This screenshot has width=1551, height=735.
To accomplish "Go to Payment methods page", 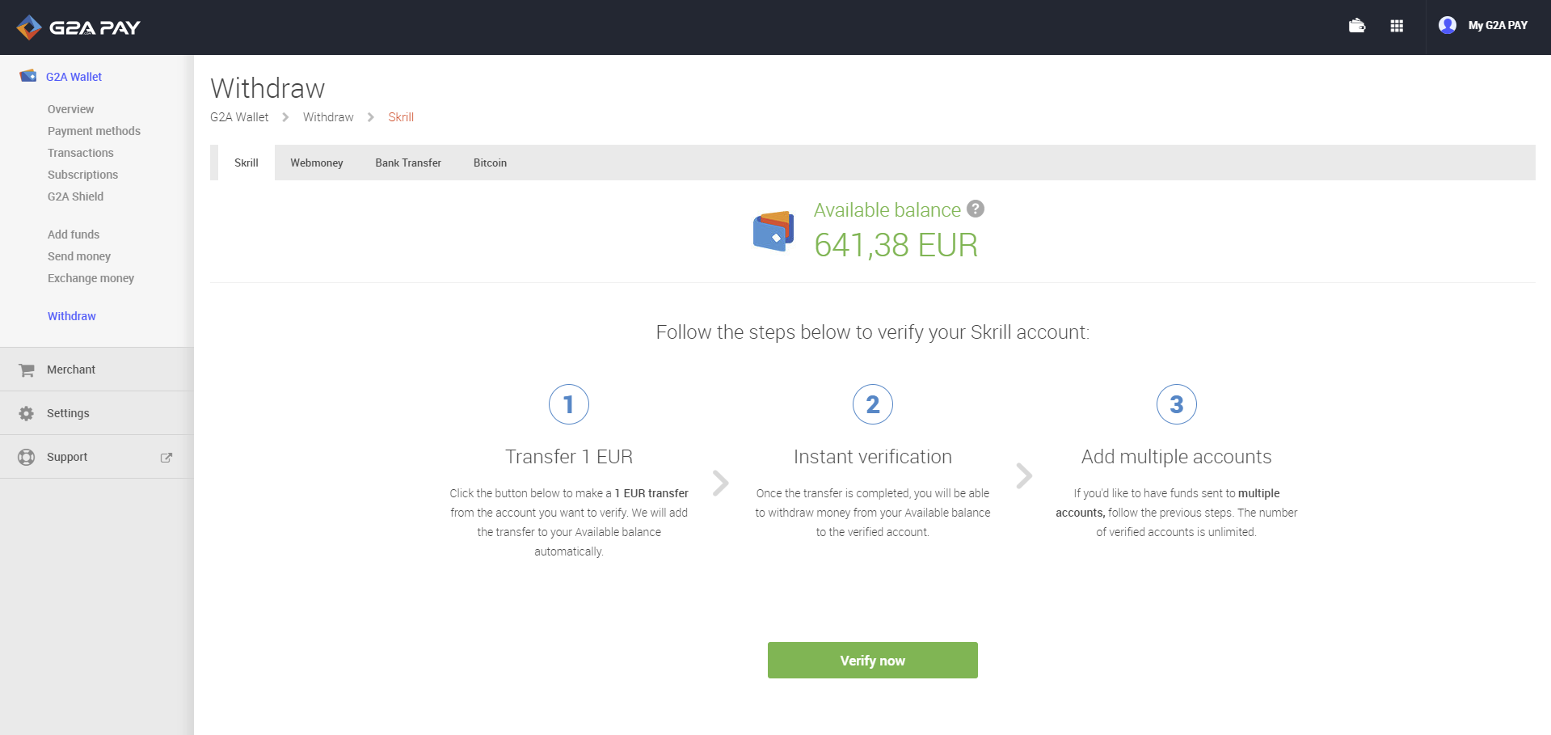I will tap(94, 131).
